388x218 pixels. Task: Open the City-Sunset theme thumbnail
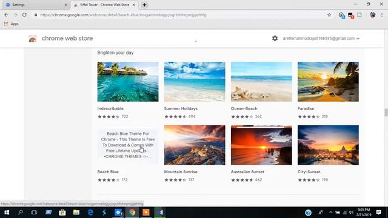pos(328,145)
